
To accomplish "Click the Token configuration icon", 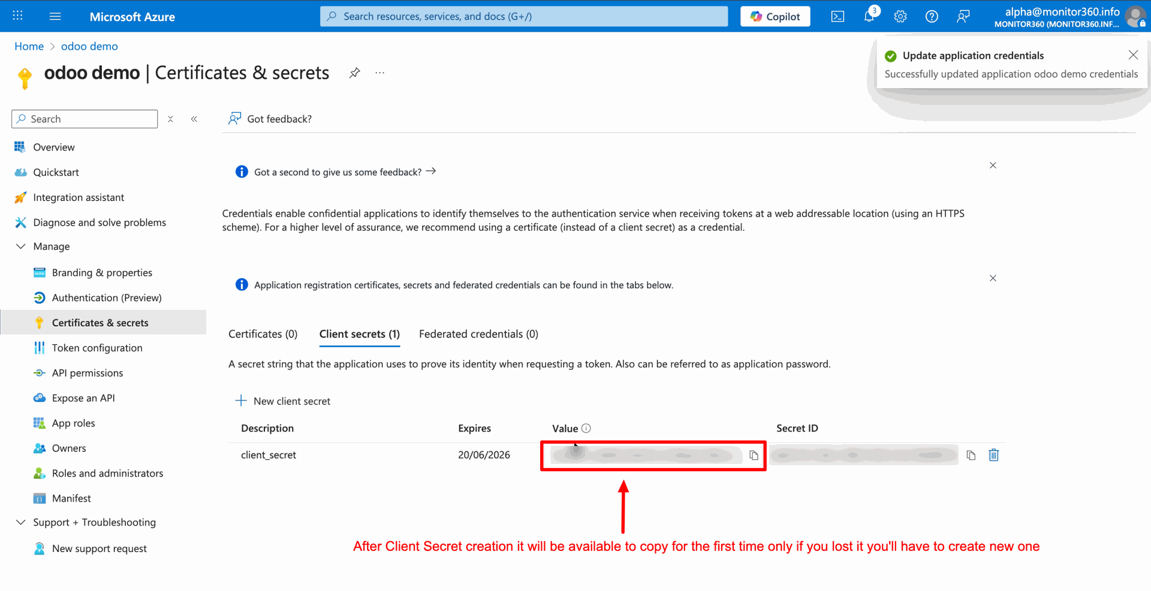I will [x=40, y=348].
